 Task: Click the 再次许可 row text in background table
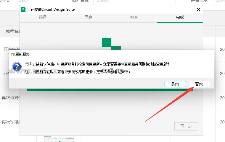click(x=11, y=122)
